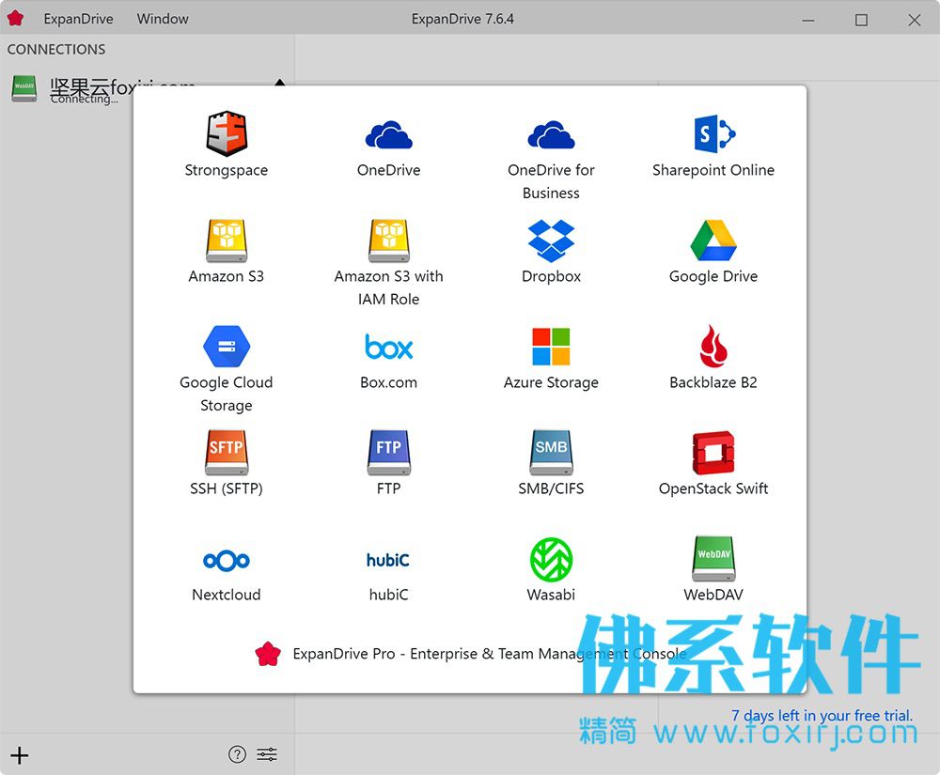Screen dimensions: 940x775
Task: Open the settings sliders icon
Action: 267,754
